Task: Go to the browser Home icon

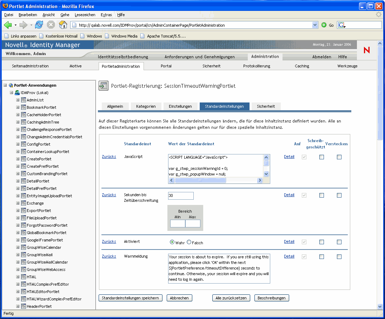Action: pos(63,25)
